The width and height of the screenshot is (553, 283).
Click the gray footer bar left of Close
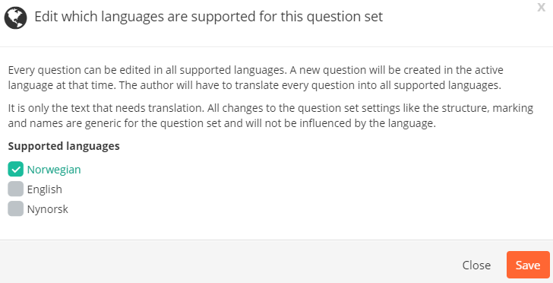229,262
